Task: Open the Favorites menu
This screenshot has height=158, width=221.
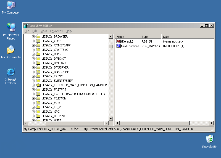Action: point(56,31)
